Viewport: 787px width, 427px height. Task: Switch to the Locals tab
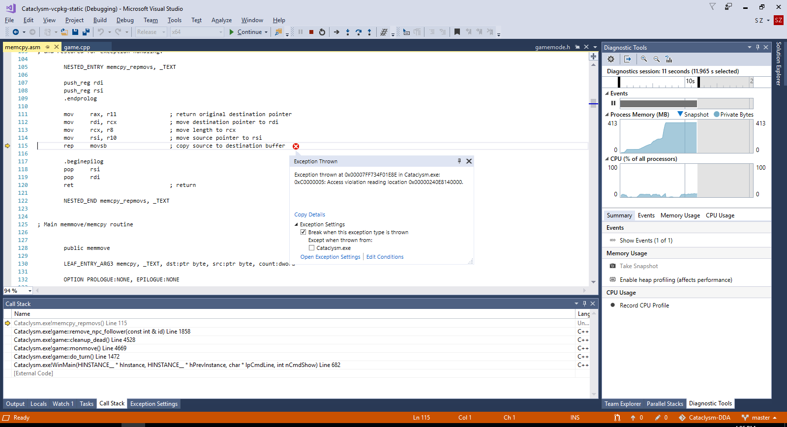[x=39, y=404]
